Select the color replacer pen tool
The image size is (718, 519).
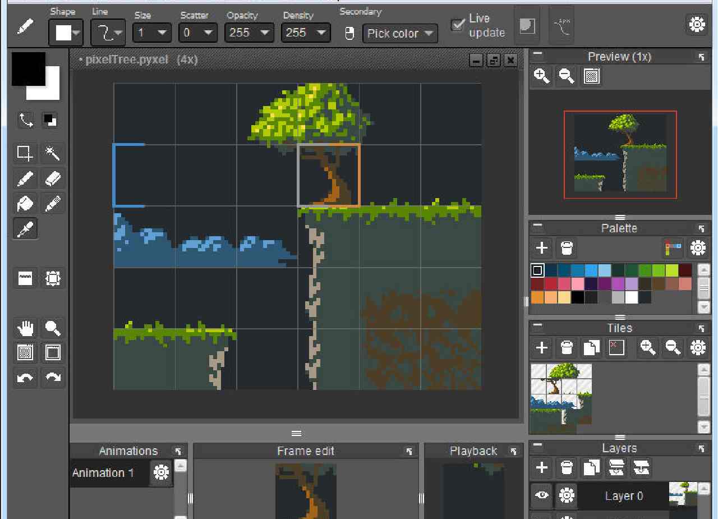tap(53, 203)
